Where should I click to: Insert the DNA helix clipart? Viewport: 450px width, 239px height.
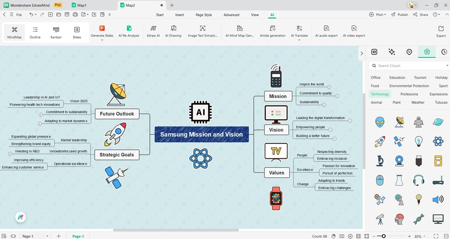[419, 219]
